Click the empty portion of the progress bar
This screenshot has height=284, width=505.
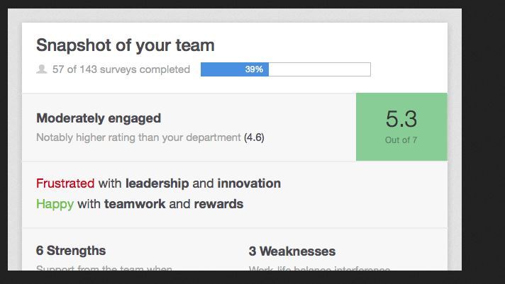(319, 69)
